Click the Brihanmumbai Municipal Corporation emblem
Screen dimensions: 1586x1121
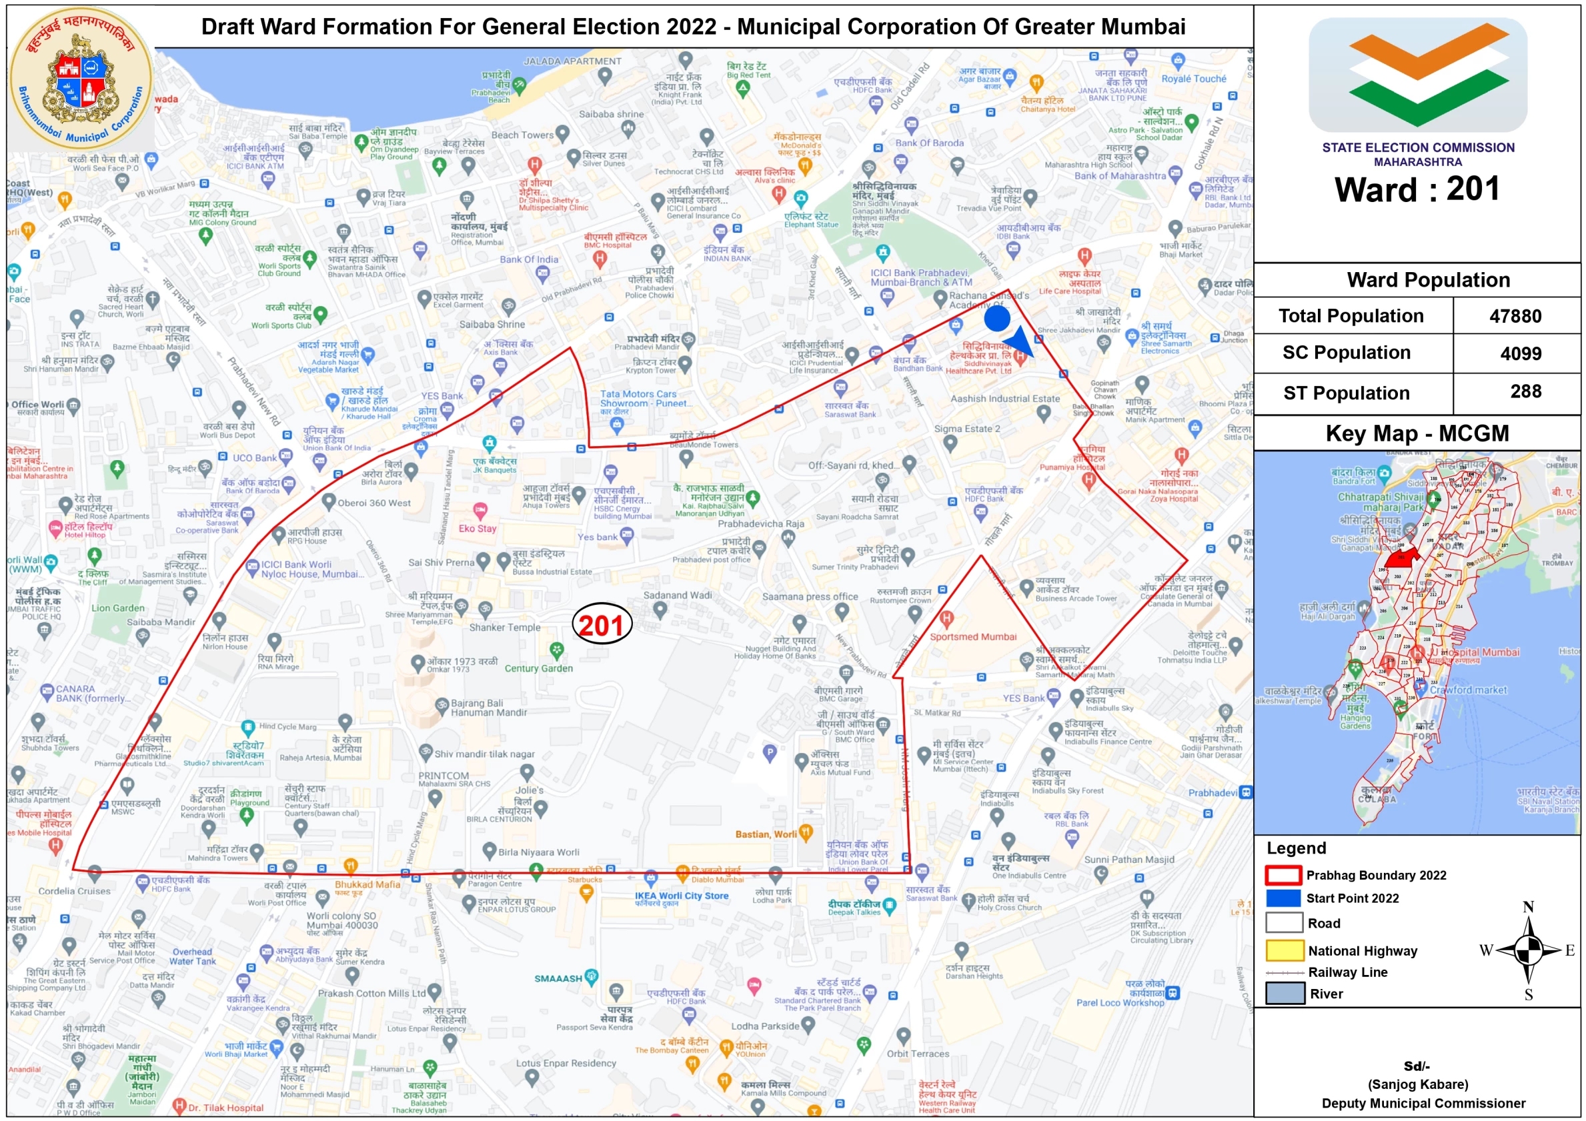81,78
